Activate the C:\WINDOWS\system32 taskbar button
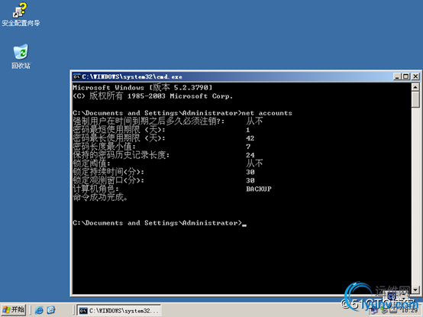The image size is (423, 317). (119, 311)
